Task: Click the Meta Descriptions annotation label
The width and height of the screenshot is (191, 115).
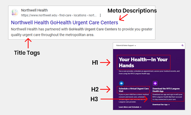Action: click(x=132, y=11)
